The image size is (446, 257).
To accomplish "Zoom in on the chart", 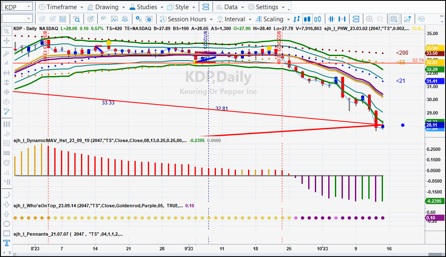I will point(369,19).
